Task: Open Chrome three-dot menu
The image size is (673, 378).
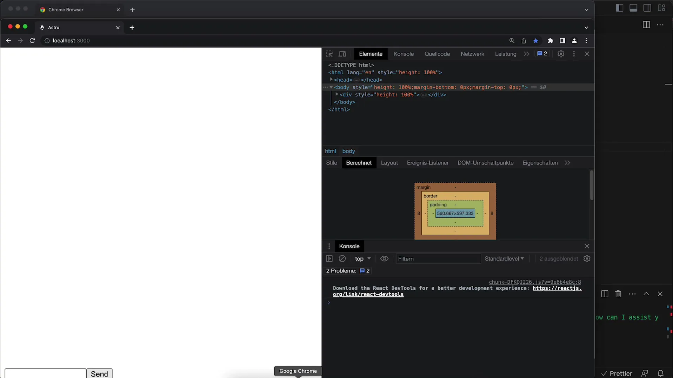Action: click(x=586, y=41)
